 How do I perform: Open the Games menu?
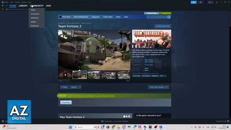[x=24, y=2]
